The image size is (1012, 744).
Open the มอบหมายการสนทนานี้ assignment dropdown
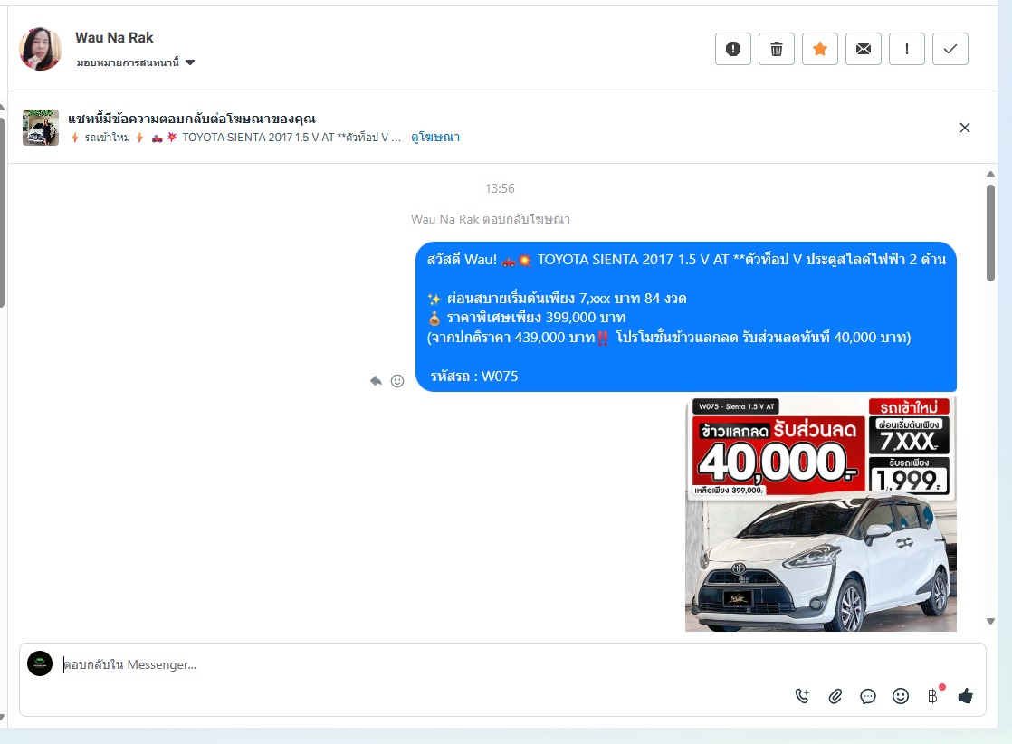point(136,62)
